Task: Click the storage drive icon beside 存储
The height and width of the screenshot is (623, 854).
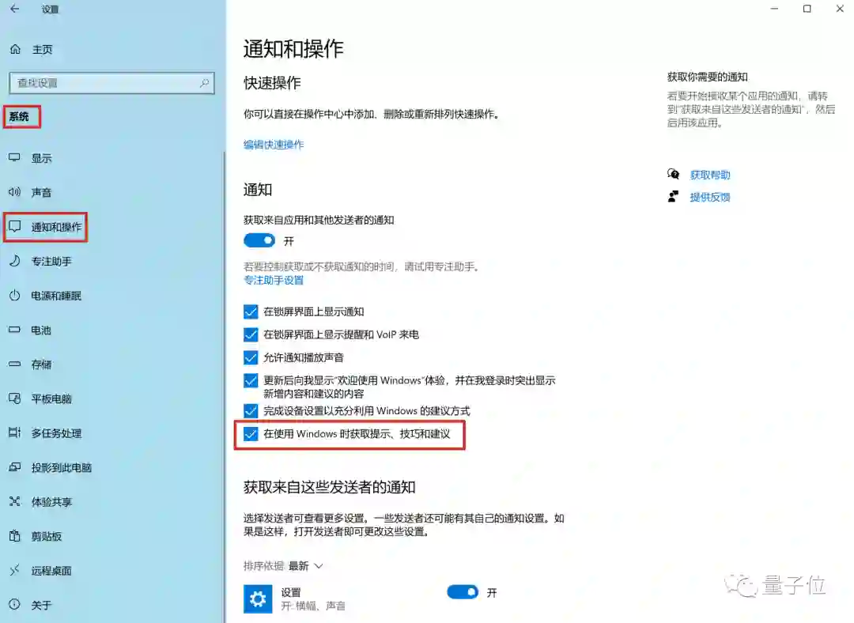Action: 15,364
